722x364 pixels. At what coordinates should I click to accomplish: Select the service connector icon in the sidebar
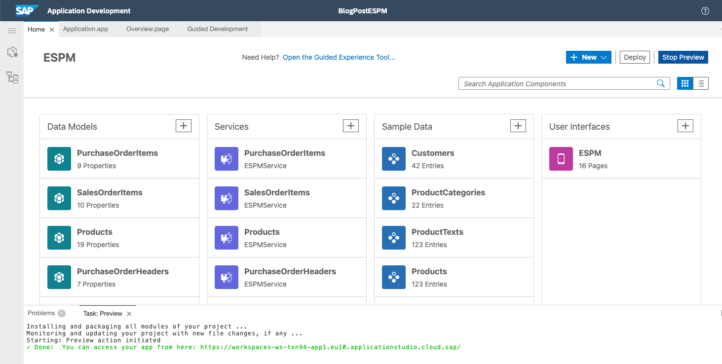(12, 52)
